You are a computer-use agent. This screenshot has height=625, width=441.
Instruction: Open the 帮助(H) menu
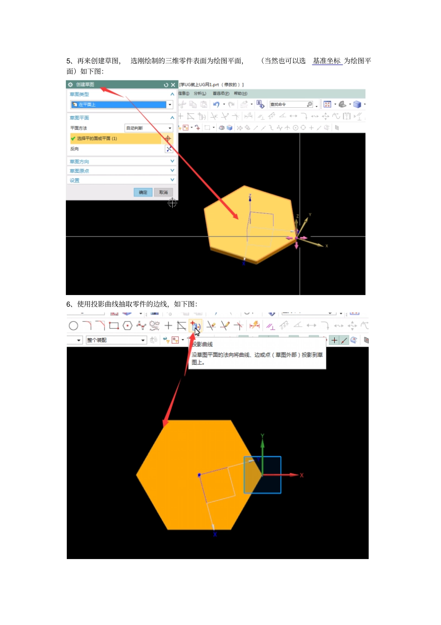coord(240,93)
